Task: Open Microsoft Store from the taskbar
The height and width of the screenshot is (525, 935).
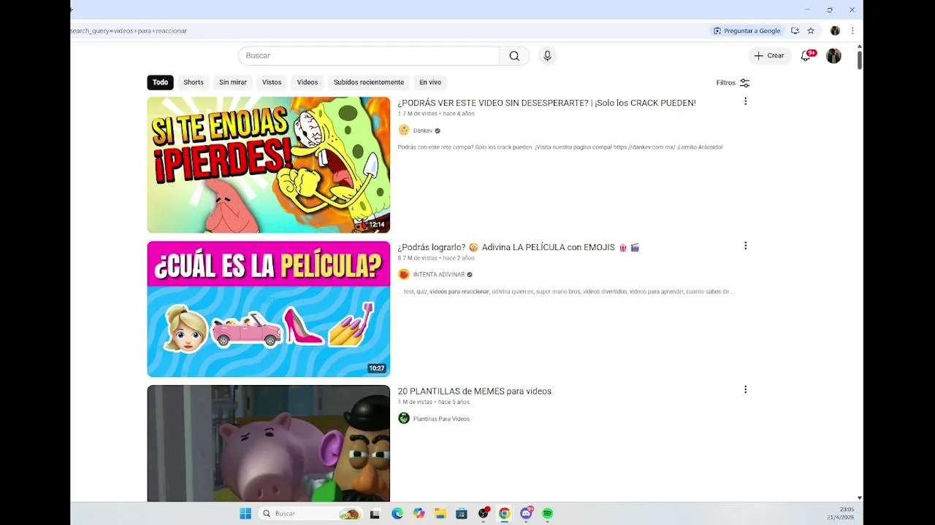Action: (462, 513)
